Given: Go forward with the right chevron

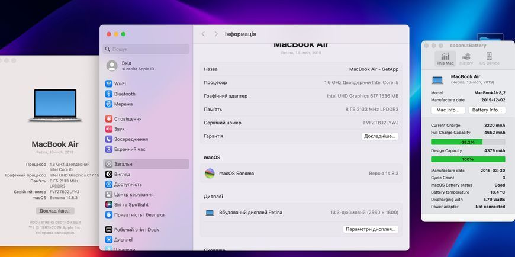Looking at the screenshot, I should (x=216, y=34).
